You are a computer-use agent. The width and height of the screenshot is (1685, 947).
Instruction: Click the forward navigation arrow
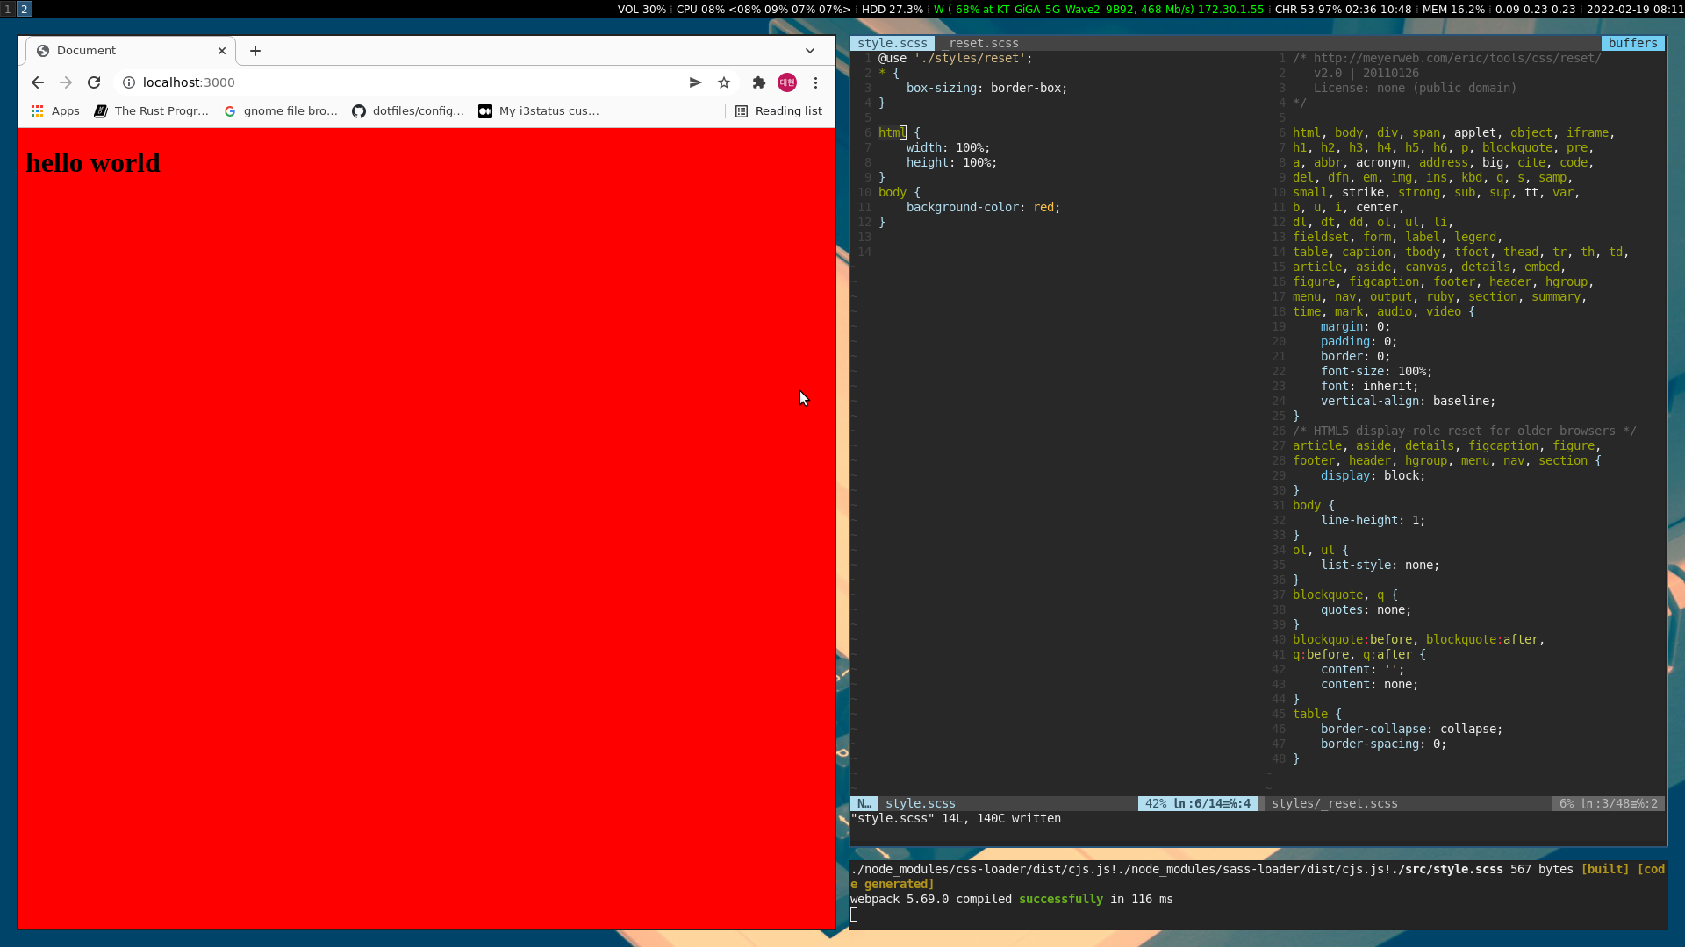pyautogui.click(x=66, y=82)
